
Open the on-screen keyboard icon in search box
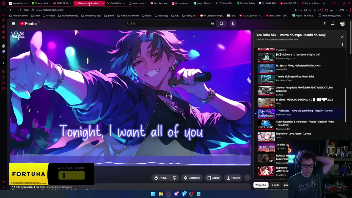coord(212,24)
